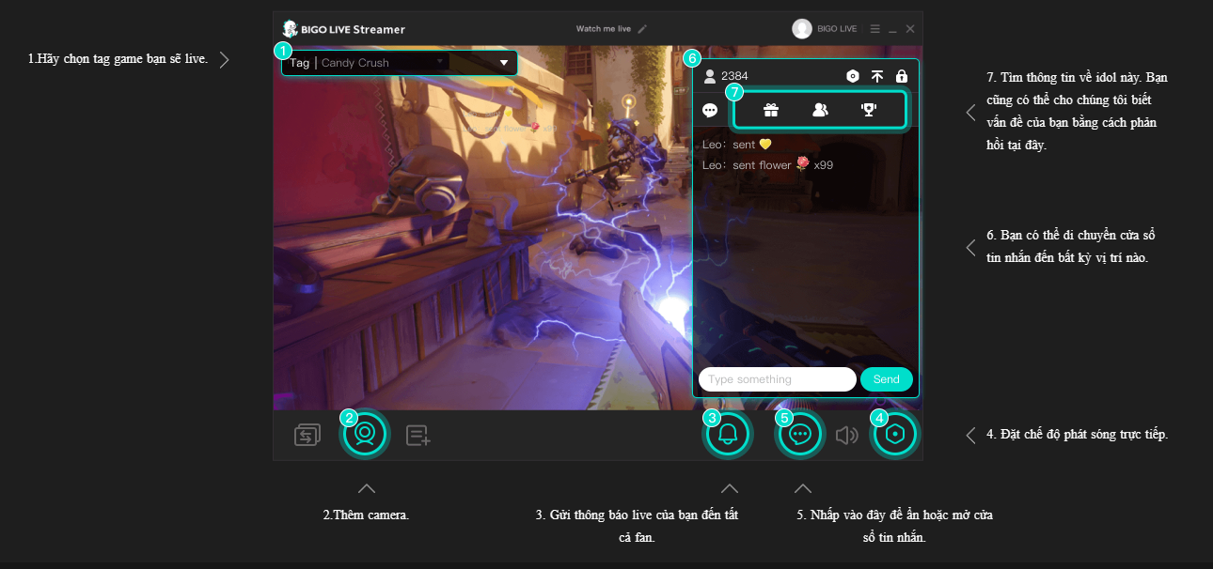Open the trophy ranking tab
Viewport: 1213px width, 569px height.
[869, 110]
